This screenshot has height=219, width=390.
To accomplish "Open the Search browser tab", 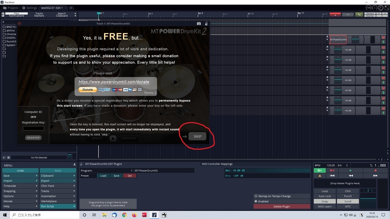I will (x=62, y=14).
